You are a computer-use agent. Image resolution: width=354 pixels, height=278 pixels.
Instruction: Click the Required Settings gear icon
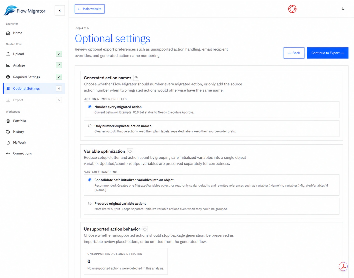pyautogui.click(x=8, y=77)
